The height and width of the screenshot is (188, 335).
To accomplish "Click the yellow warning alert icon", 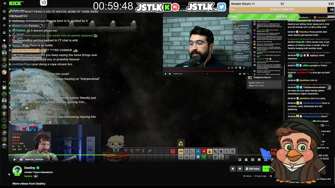I will tap(181, 143).
